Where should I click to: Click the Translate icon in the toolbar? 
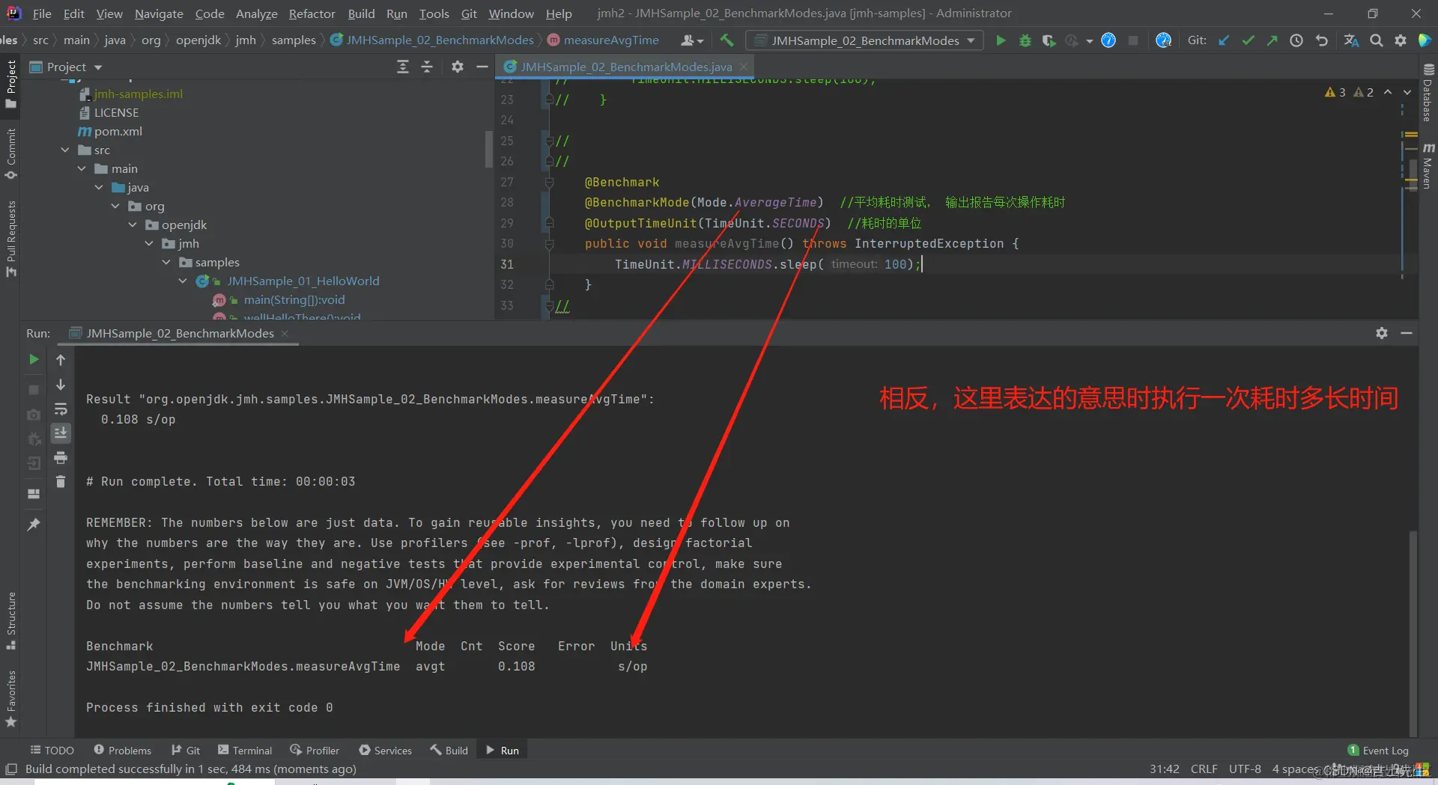(x=1351, y=40)
